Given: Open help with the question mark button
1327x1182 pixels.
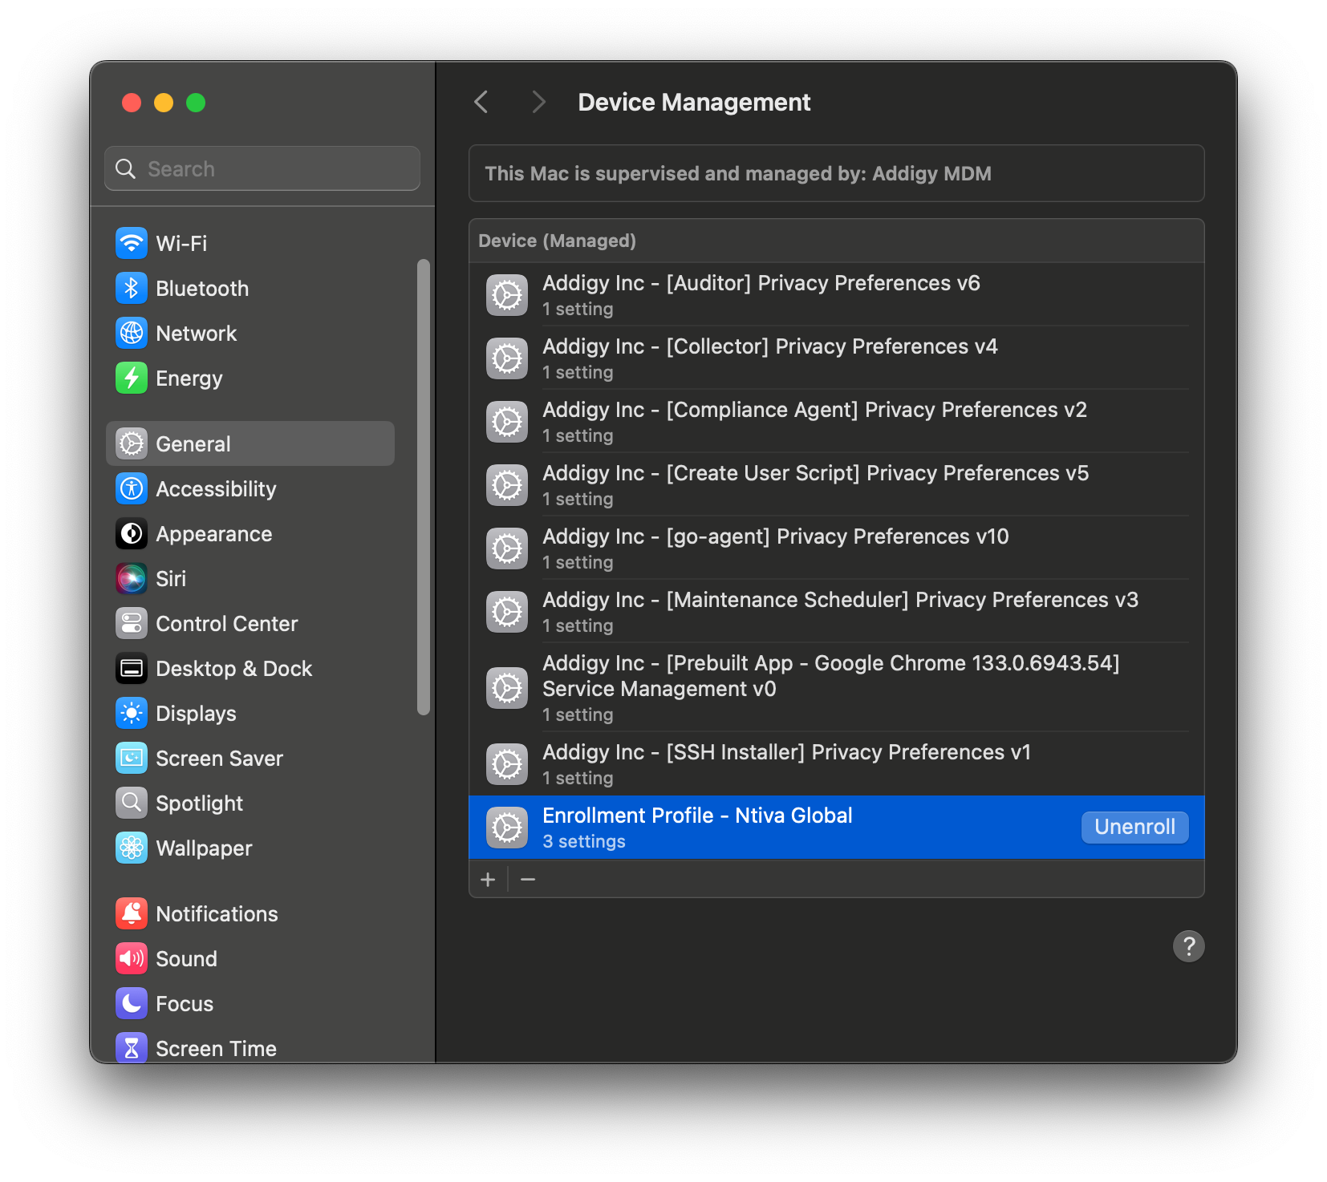Looking at the screenshot, I should tap(1188, 946).
